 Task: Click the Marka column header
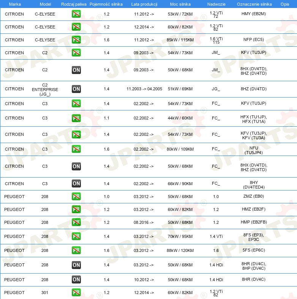tap(14, 4)
